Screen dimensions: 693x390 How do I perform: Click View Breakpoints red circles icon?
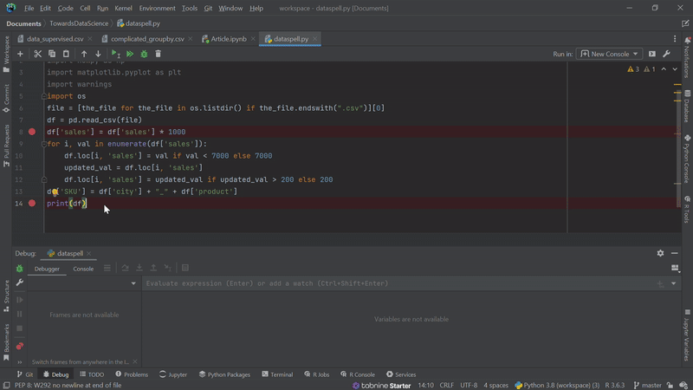click(20, 346)
